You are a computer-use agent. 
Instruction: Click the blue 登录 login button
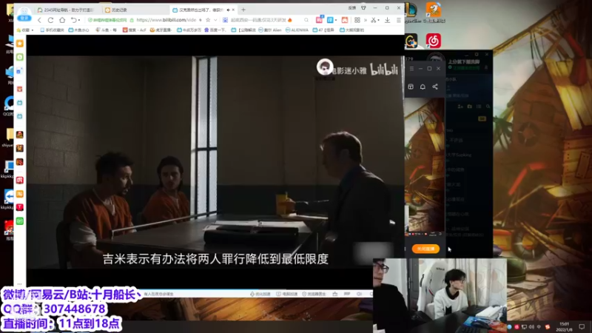click(x=24, y=18)
